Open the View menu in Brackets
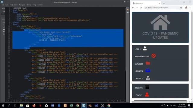The width and height of the screenshot is (193, 108). coord(16,5)
